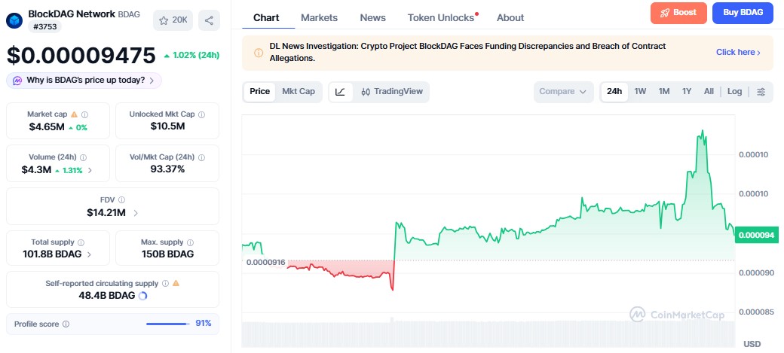The width and height of the screenshot is (784, 353).
Task: Open Vol/Mkt Cap (24h) info icon
Action: (x=201, y=157)
